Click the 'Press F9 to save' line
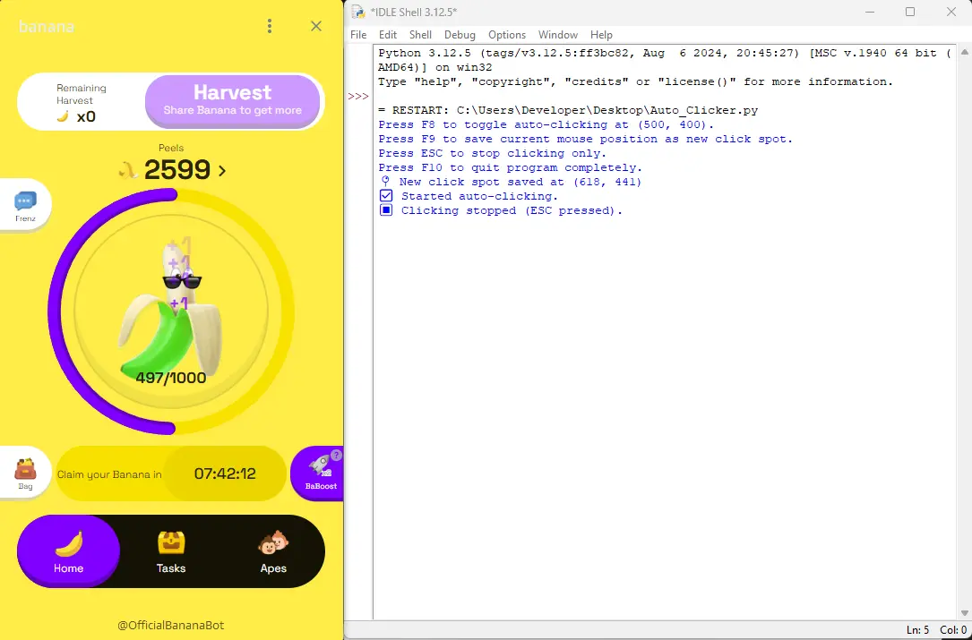The image size is (972, 640). [x=585, y=139]
